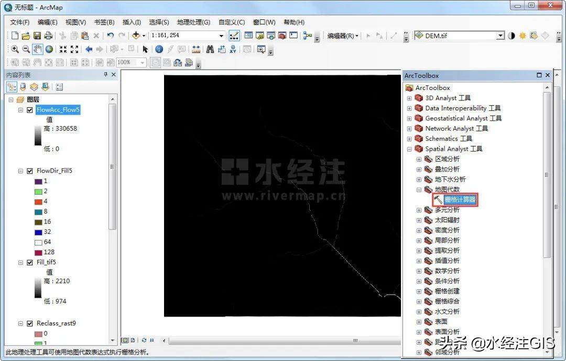Click the Measure ruler tool
The width and height of the screenshot is (566, 361).
[x=196, y=49]
